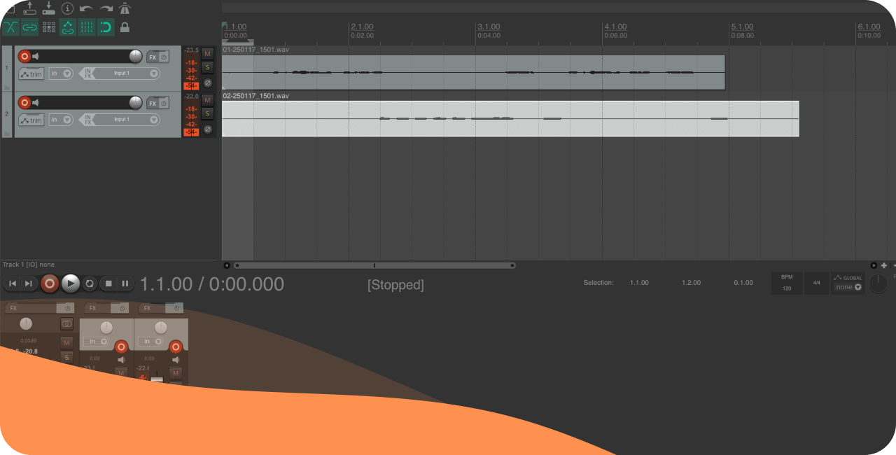Solo track 2 with the S button
The height and width of the screenshot is (455, 896).
[x=207, y=113]
